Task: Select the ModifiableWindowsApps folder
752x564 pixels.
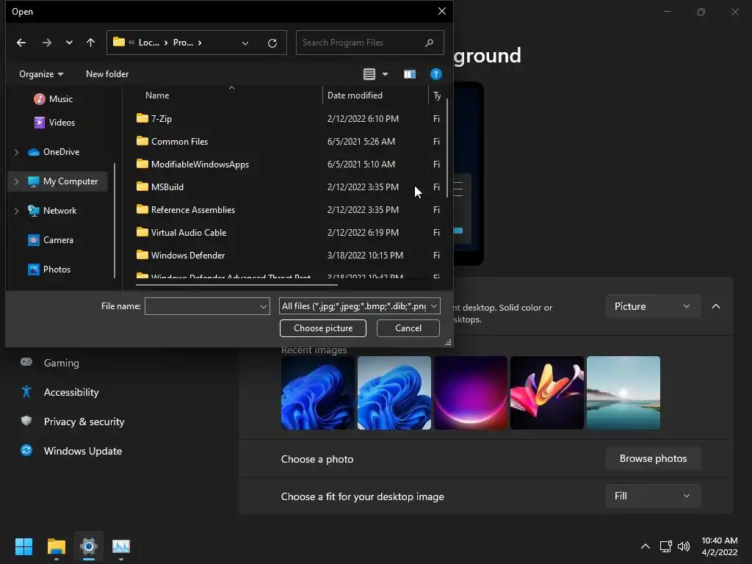Action: pyautogui.click(x=193, y=164)
